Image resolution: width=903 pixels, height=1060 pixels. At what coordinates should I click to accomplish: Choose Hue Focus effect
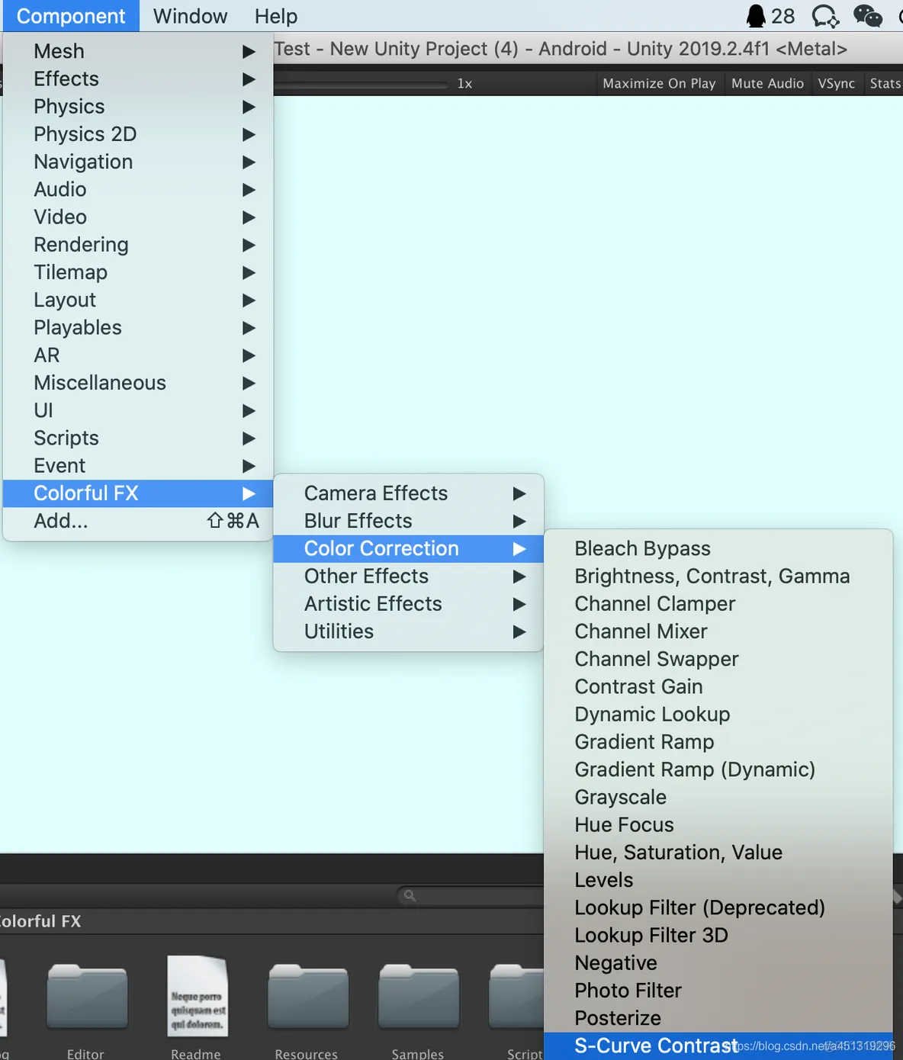tap(718, 825)
